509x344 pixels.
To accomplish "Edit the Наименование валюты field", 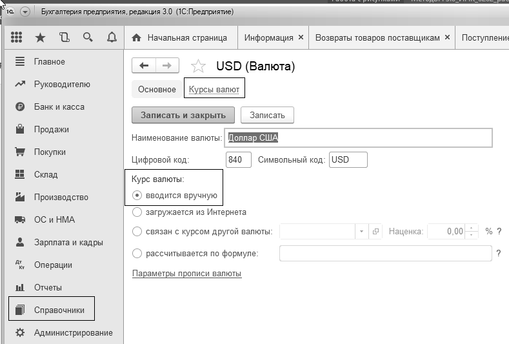I will click(358, 137).
